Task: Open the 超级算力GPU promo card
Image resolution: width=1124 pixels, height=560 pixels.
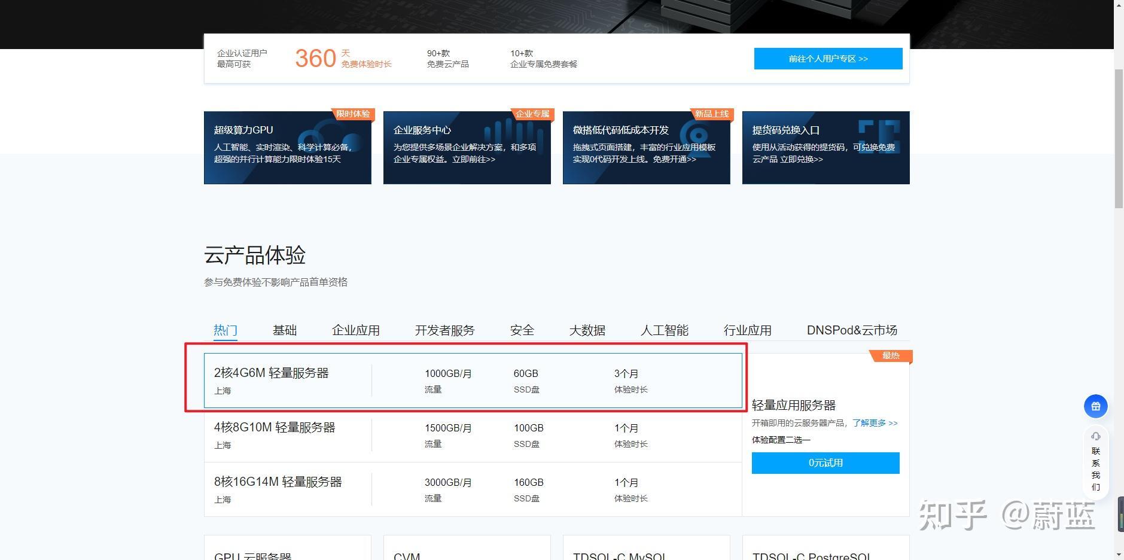Action: click(287, 148)
